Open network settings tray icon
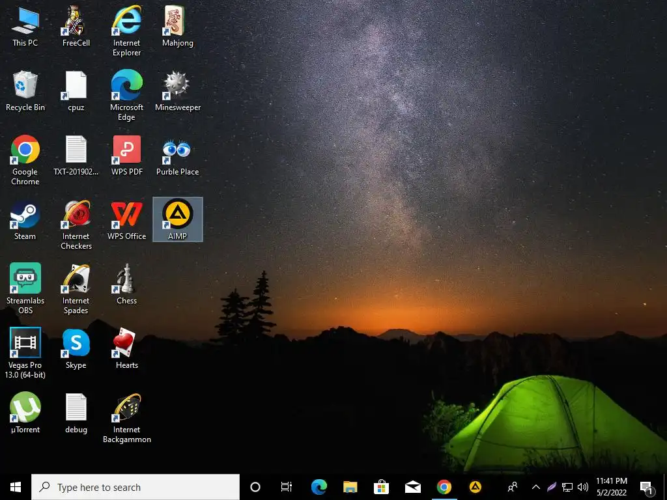This screenshot has height=500, width=667. (x=567, y=487)
